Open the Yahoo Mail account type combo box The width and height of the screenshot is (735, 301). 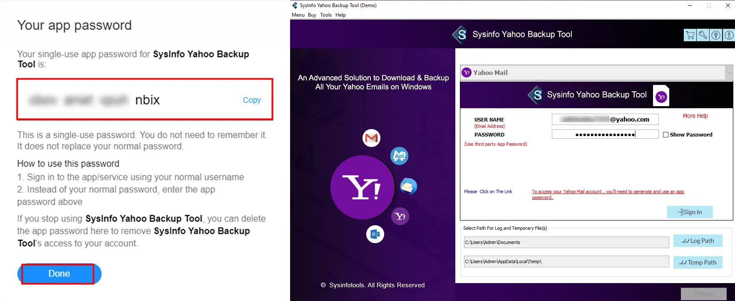click(596, 73)
